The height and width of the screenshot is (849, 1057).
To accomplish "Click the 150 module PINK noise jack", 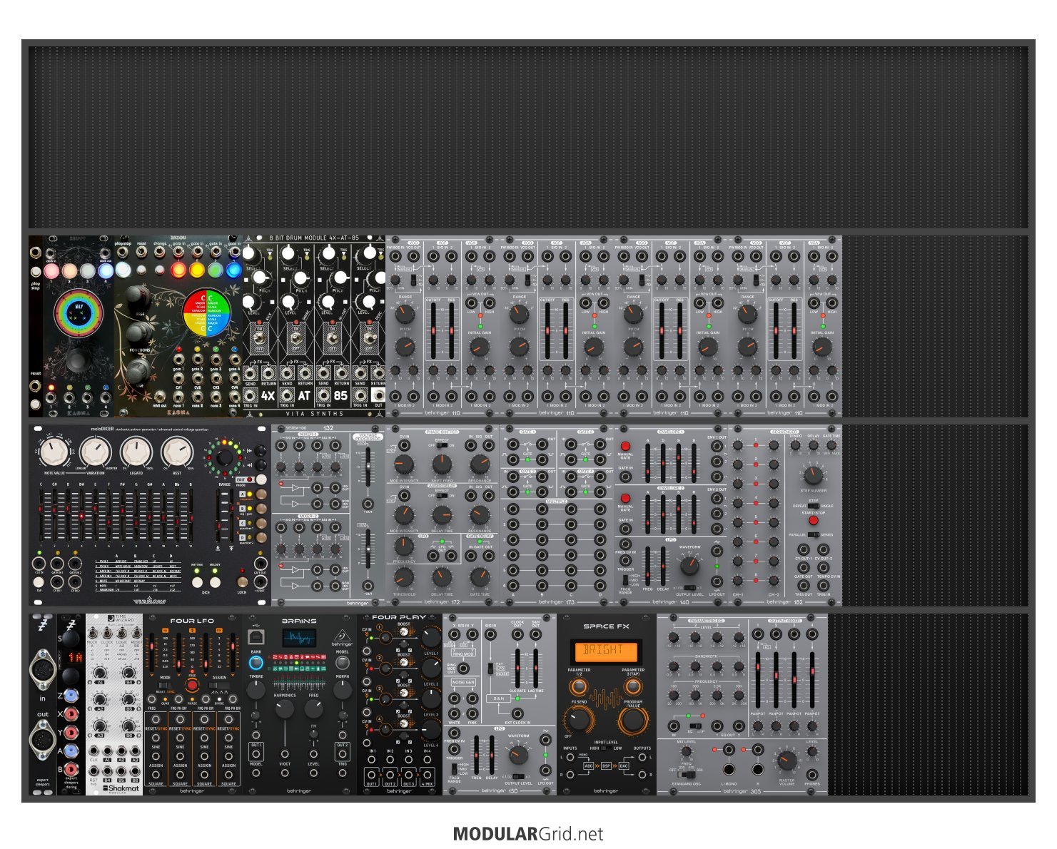I will coord(472,713).
